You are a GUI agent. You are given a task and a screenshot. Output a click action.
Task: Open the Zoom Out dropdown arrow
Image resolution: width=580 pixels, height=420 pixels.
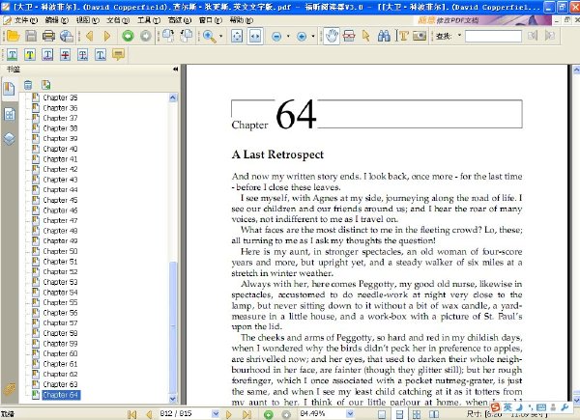coord(288,36)
